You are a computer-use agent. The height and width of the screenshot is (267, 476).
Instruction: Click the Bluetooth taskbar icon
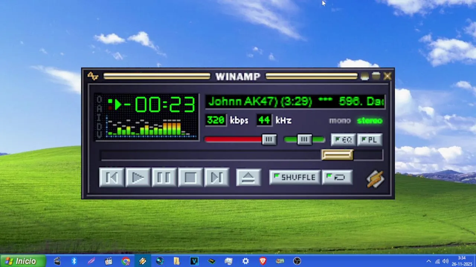tap(74, 261)
